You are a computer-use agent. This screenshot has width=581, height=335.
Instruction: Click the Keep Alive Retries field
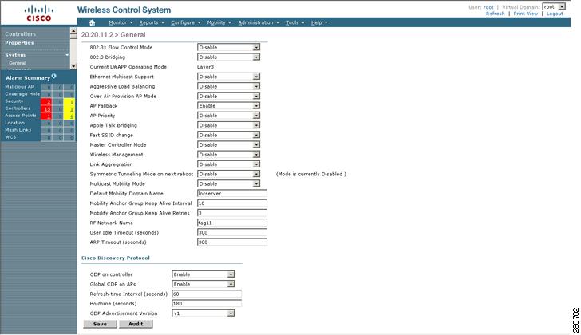[x=232, y=213]
